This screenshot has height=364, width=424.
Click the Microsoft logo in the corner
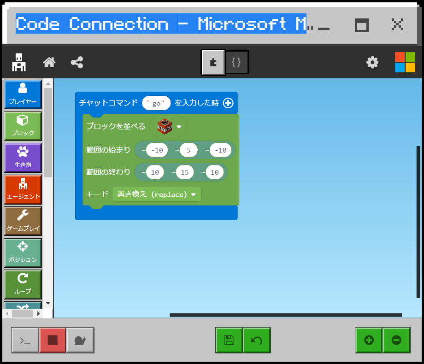[405, 61]
